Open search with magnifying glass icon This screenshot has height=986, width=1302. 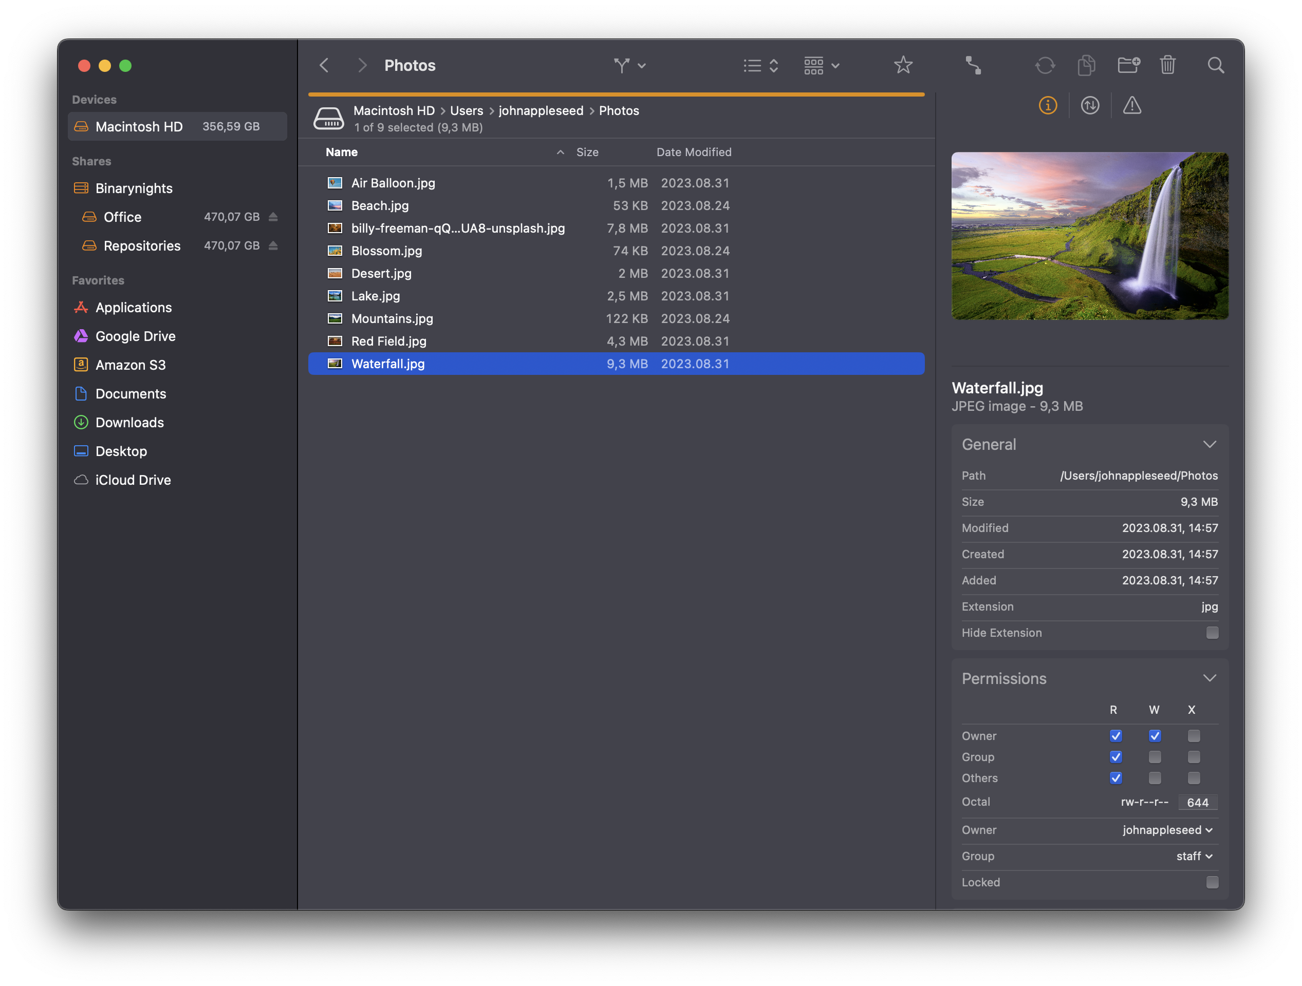[1216, 65]
